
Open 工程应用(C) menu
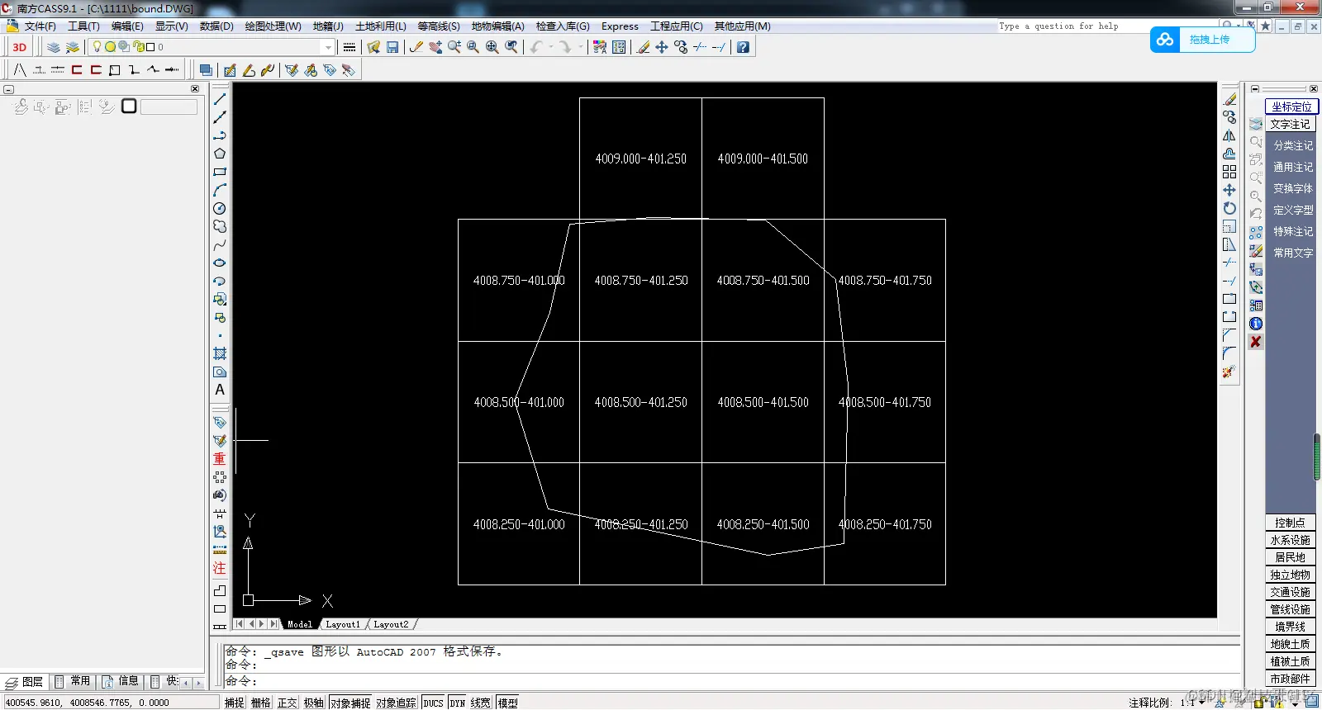pos(677,26)
